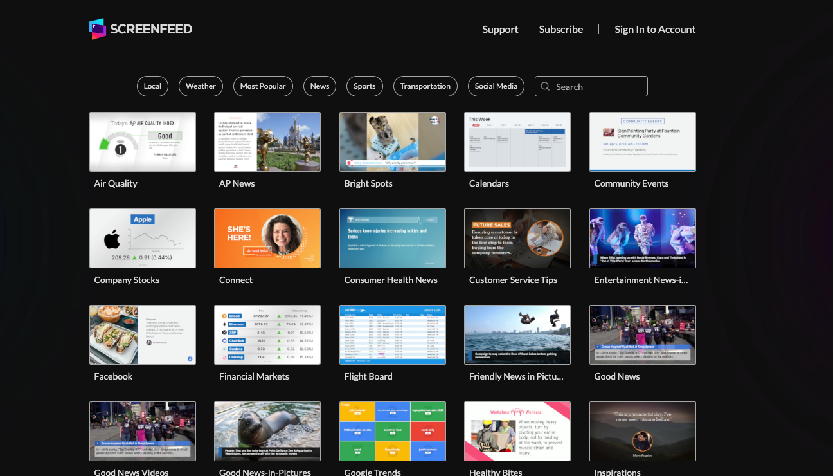Open the AP News thumbnail
Screen dimensions: 833x476
(267, 142)
